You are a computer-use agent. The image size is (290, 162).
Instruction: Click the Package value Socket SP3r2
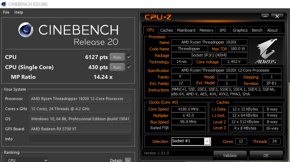(209, 55)
